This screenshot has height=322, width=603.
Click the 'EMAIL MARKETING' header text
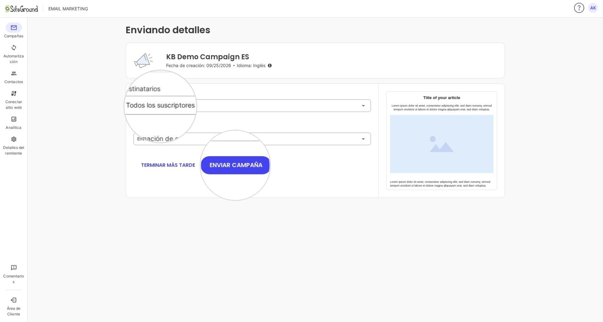[68, 9]
